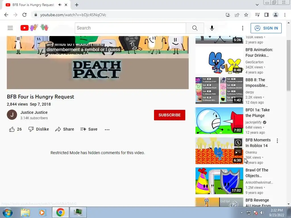Launch Windows Media Player from taskbar

tap(42, 212)
